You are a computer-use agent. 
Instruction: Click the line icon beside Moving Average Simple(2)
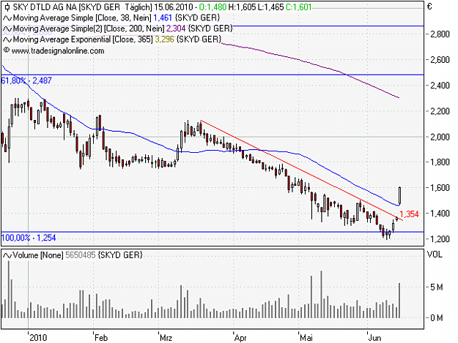click(7, 29)
